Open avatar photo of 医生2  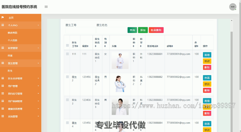120,84
